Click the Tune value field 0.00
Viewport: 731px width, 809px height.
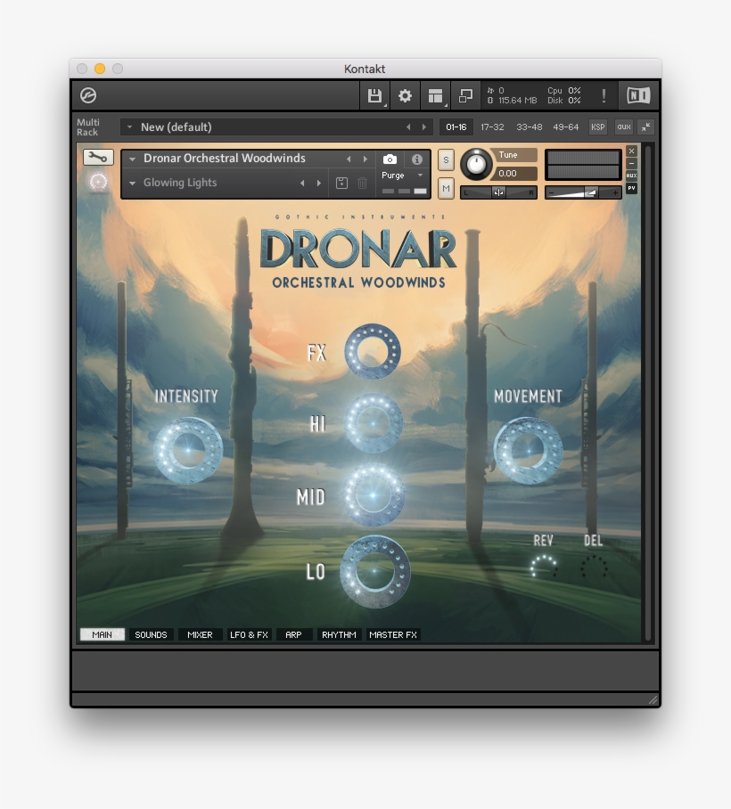pyautogui.click(x=514, y=174)
